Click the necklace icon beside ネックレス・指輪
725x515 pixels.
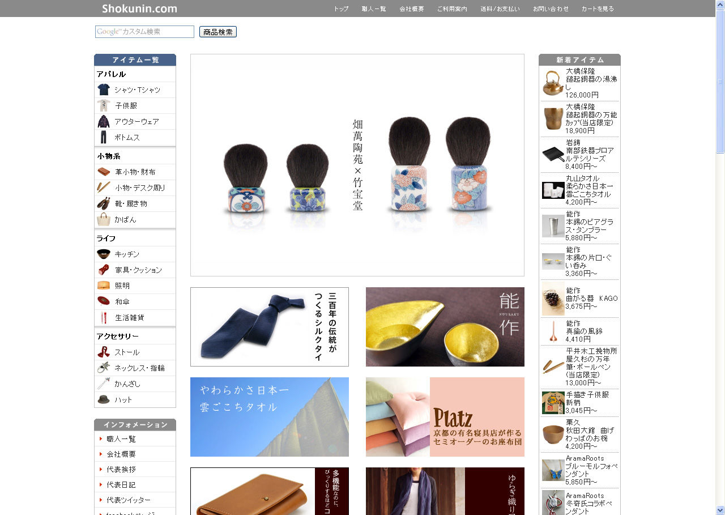[104, 368]
